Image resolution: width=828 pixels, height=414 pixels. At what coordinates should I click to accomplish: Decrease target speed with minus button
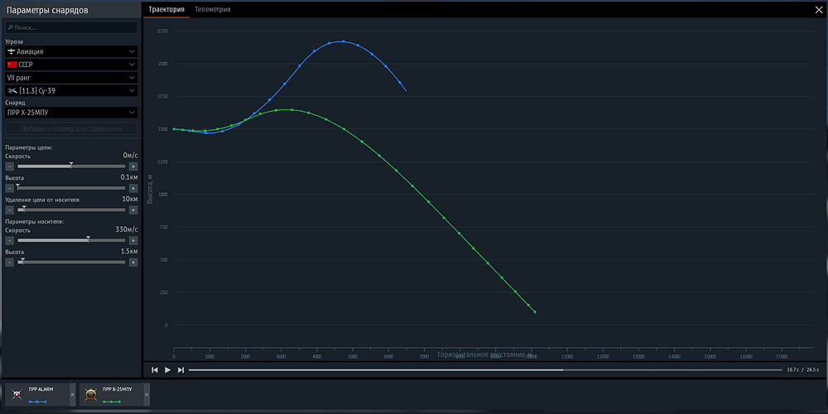click(x=9, y=166)
